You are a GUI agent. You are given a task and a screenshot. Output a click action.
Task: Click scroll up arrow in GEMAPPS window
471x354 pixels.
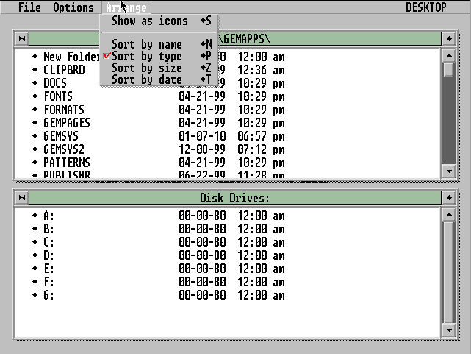pyautogui.click(x=449, y=54)
